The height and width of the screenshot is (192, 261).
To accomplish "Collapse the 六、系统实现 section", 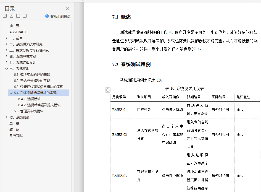I will (7, 69).
